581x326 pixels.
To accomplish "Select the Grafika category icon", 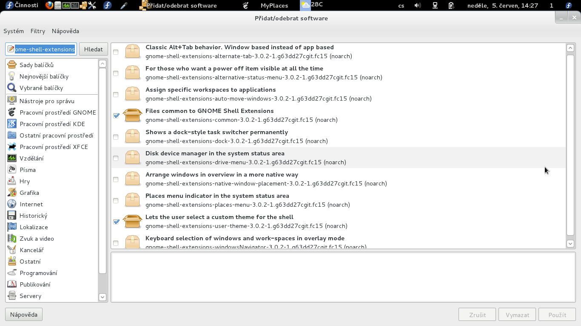I will [12, 193].
